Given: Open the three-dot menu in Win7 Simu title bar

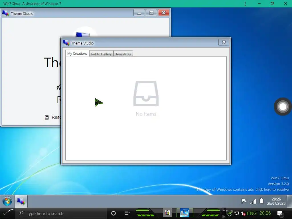Looking at the screenshot, I should click(x=245, y=3).
